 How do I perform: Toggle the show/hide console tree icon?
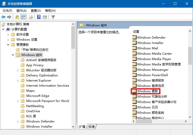[23, 17]
